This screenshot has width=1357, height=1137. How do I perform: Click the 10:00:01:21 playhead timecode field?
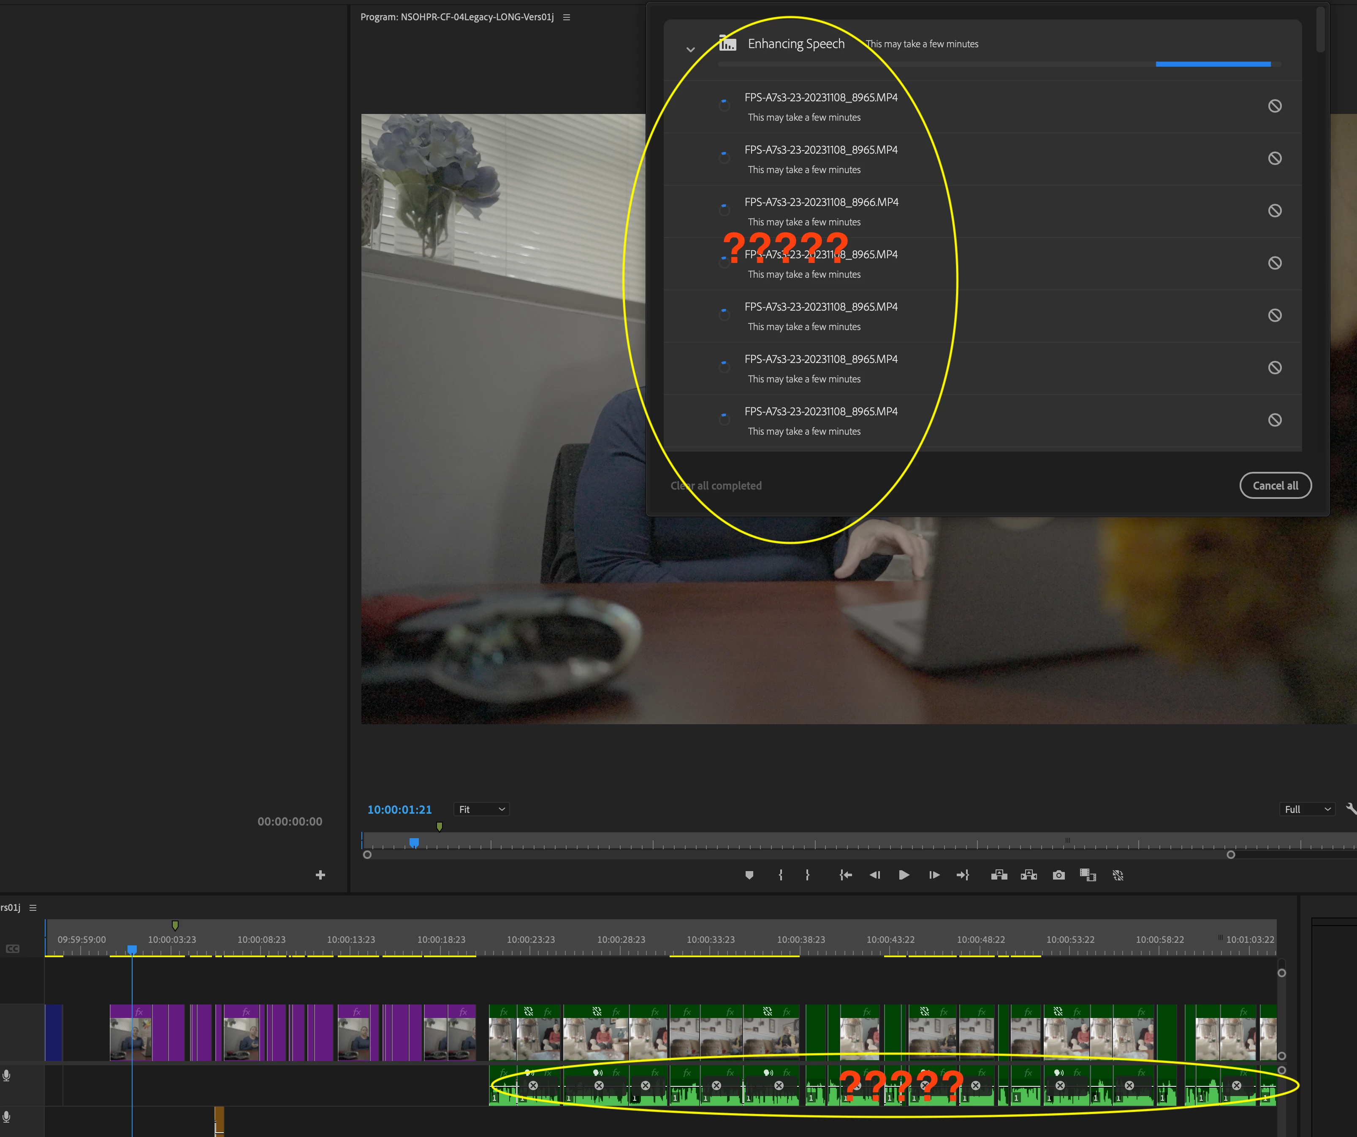pyautogui.click(x=399, y=809)
